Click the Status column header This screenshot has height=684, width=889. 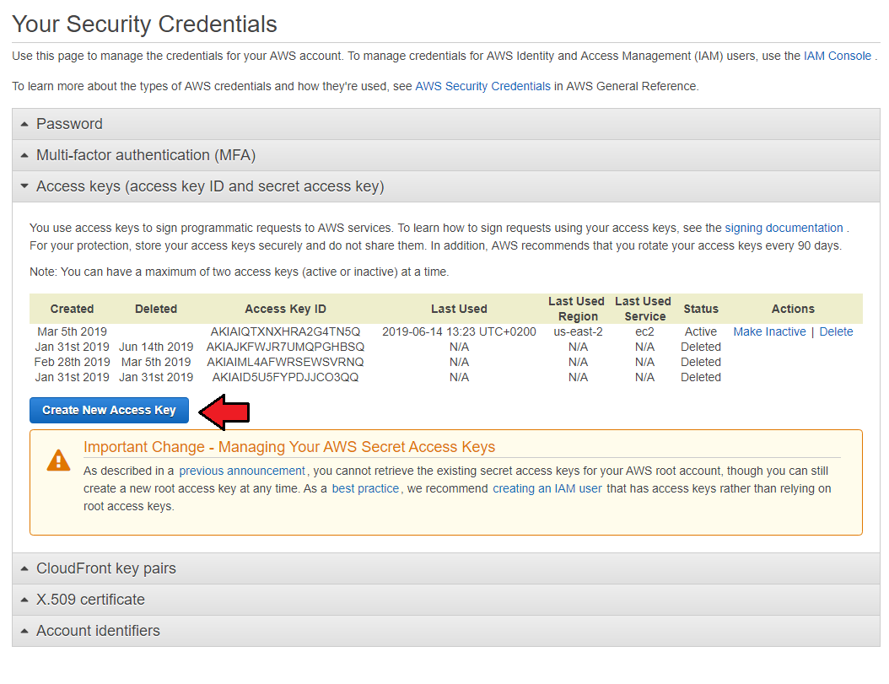point(701,309)
